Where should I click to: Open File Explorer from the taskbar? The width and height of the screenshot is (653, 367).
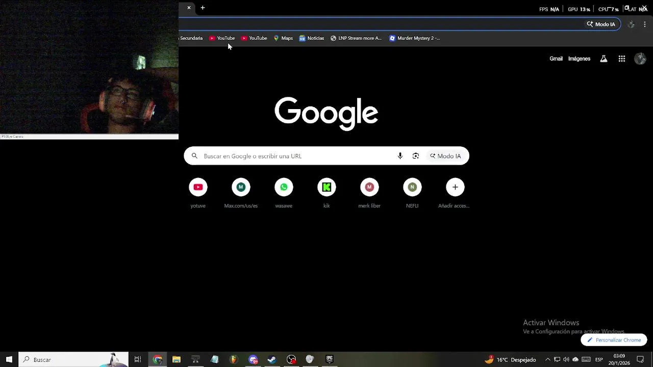(176, 359)
